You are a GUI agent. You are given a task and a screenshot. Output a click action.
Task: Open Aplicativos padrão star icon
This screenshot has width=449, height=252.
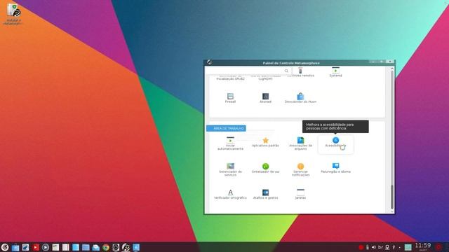click(x=265, y=140)
